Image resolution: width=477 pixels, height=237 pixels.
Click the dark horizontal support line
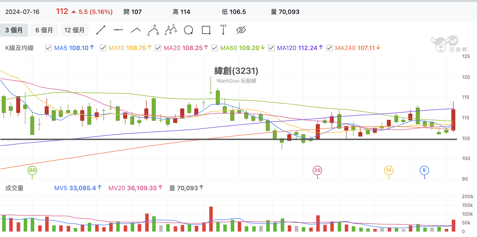pyautogui.click(x=229, y=139)
